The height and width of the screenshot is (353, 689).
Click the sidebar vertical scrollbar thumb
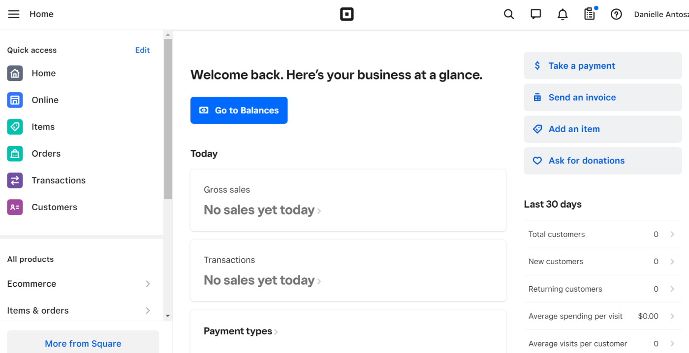click(168, 119)
